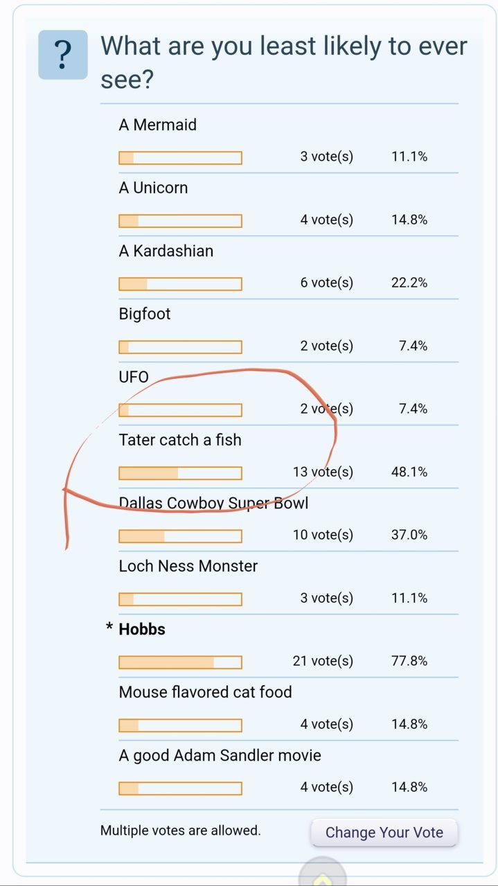This screenshot has height=886, width=498.
Task: Click A good Adam Sandler movie option
Action: pyautogui.click(x=220, y=755)
